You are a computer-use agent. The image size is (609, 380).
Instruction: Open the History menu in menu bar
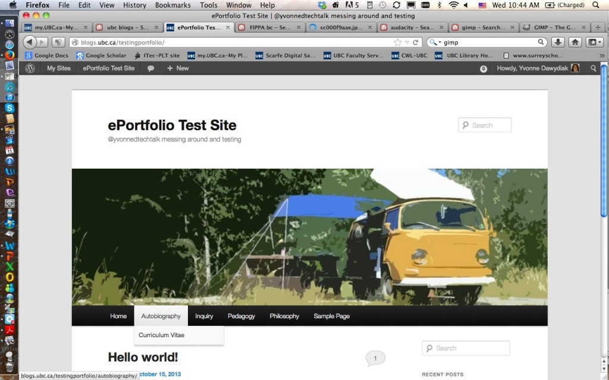point(134,5)
